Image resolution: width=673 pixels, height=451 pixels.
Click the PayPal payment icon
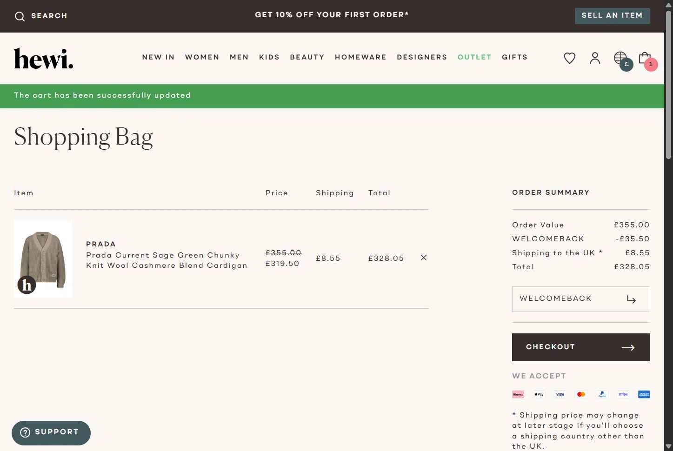point(602,394)
